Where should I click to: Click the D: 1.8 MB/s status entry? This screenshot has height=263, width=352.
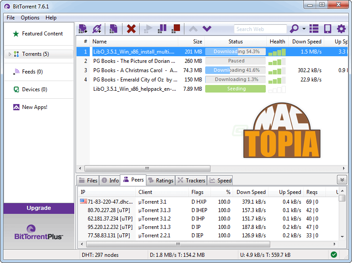[x=177, y=255]
